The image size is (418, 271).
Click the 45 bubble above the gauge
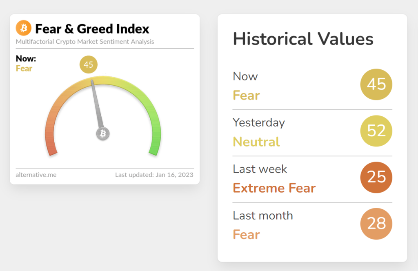[89, 64]
